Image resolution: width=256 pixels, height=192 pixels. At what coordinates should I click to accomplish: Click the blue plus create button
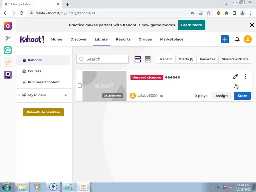tap(225, 39)
